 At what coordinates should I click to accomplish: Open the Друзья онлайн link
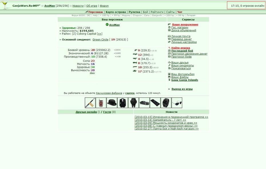pos(86,112)
